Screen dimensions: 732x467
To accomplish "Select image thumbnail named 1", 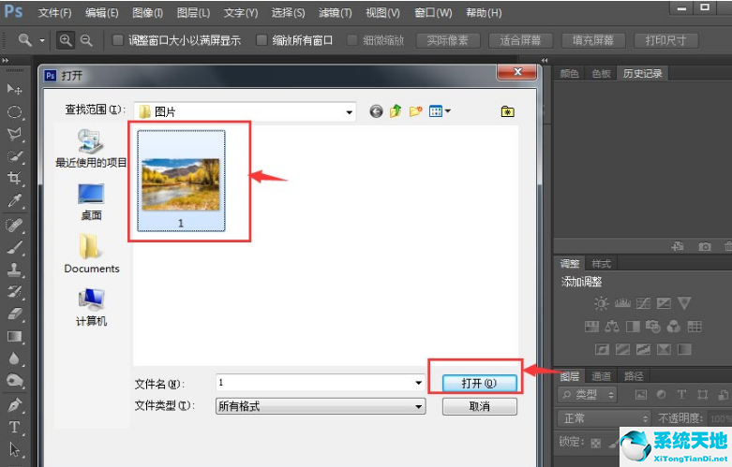I will (x=181, y=181).
